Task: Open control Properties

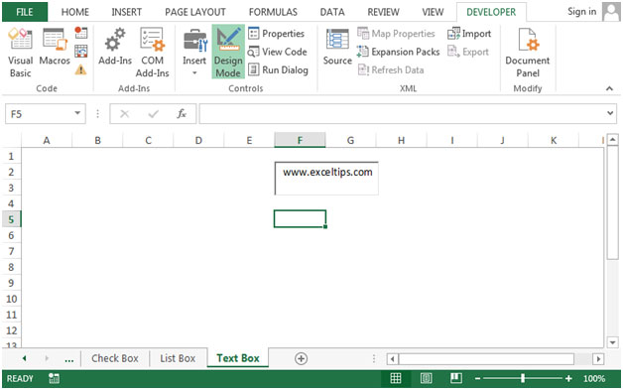Action: [277, 34]
